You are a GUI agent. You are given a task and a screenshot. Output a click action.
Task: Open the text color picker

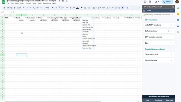pos(77,8)
